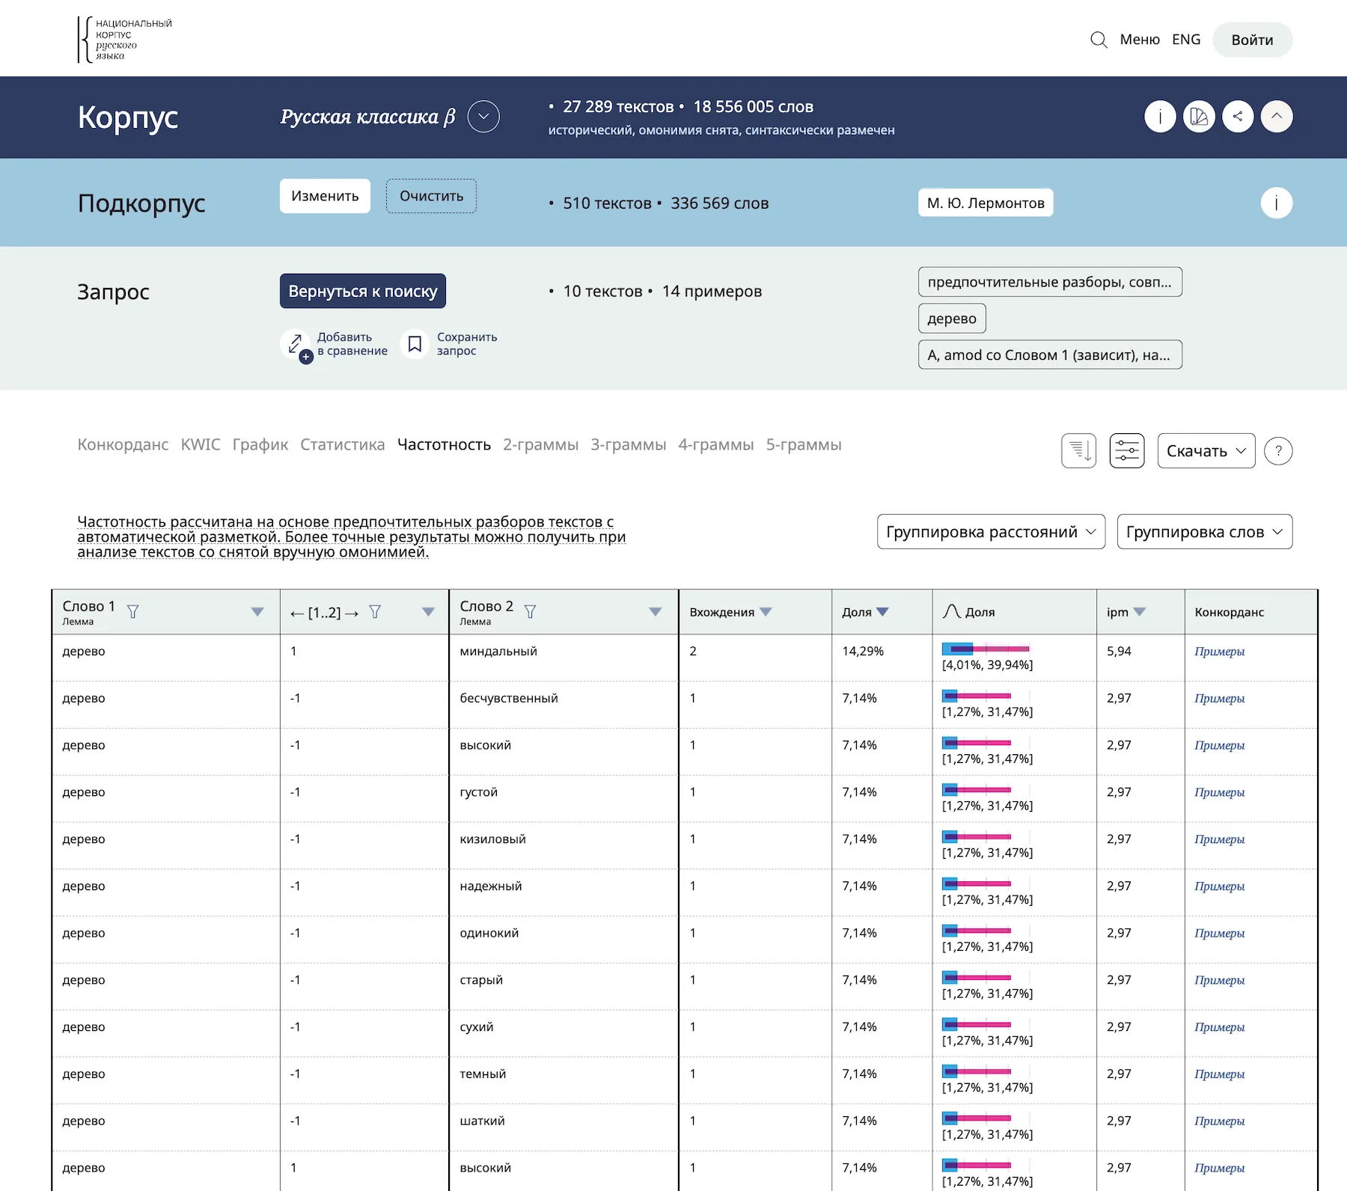Image resolution: width=1347 pixels, height=1191 pixels.
Task: Click the A, amod со Словом 1 query tag
Action: [1050, 355]
